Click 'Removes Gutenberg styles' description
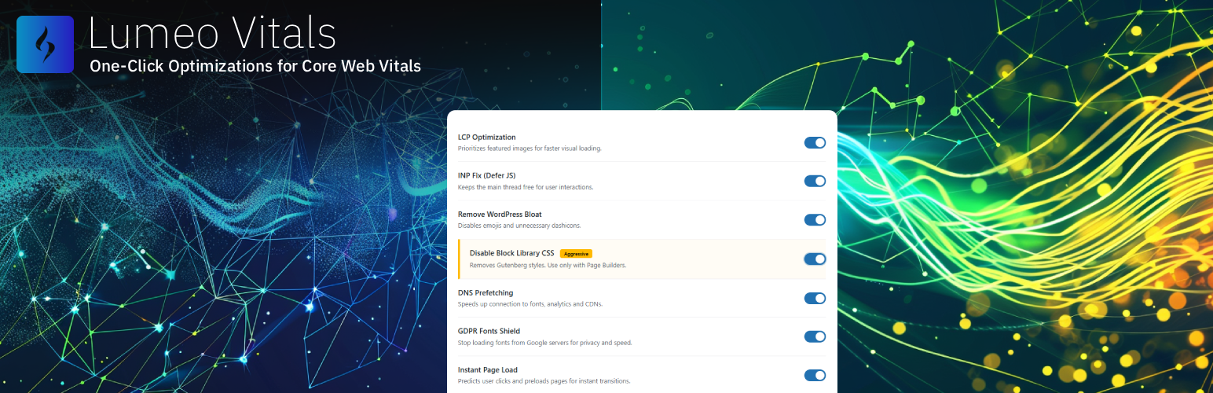1213x393 pixels. pos(548,265)
